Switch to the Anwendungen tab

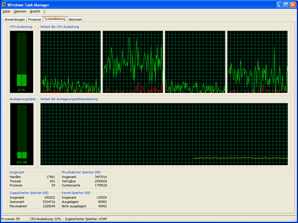[15, 19]
